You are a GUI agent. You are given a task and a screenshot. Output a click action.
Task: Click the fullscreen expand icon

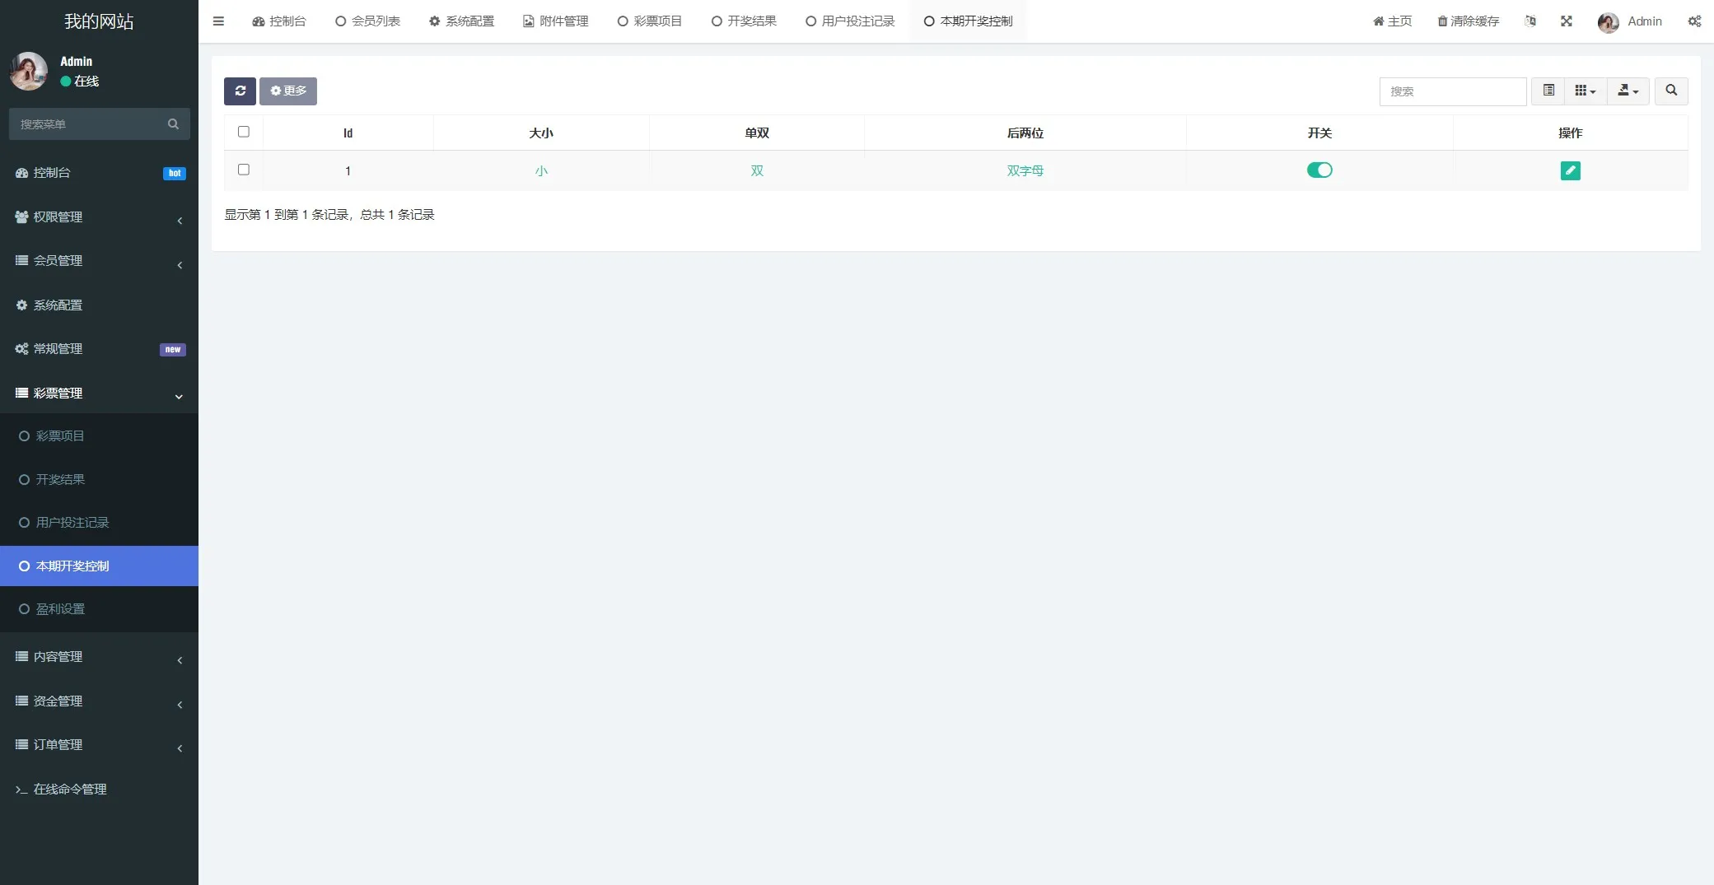(1566, 21)
